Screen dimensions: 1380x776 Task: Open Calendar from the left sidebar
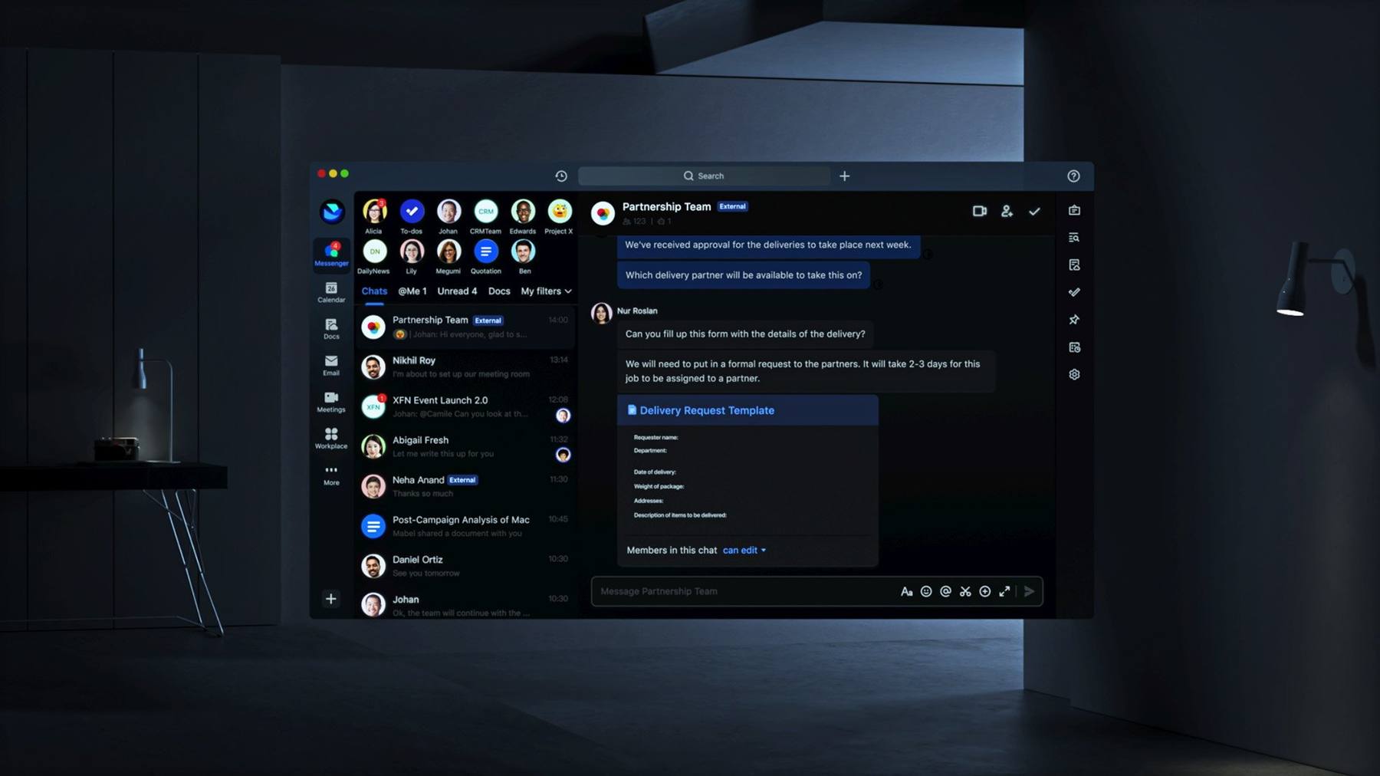pyautogui.click(x=331, y=292)
